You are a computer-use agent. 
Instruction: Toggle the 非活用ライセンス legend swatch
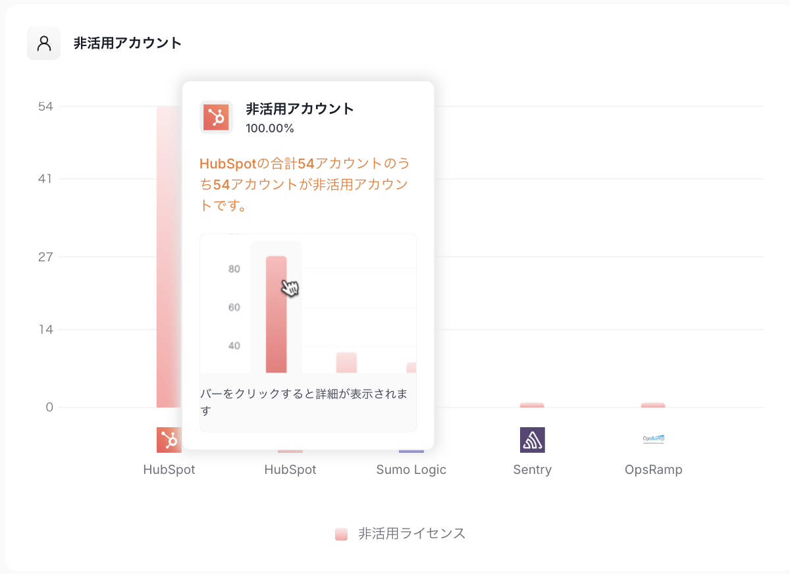341,534
